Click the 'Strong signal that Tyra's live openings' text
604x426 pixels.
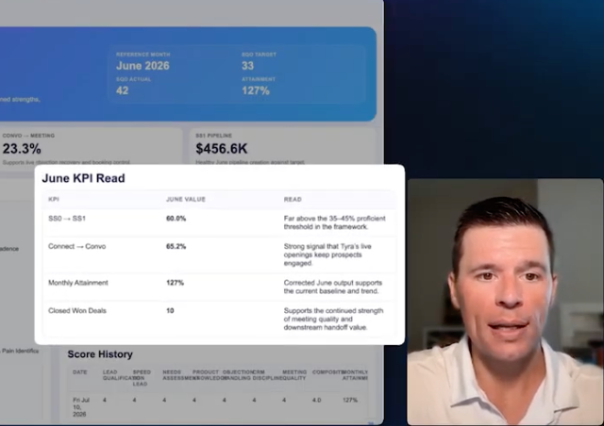point(327,254)
